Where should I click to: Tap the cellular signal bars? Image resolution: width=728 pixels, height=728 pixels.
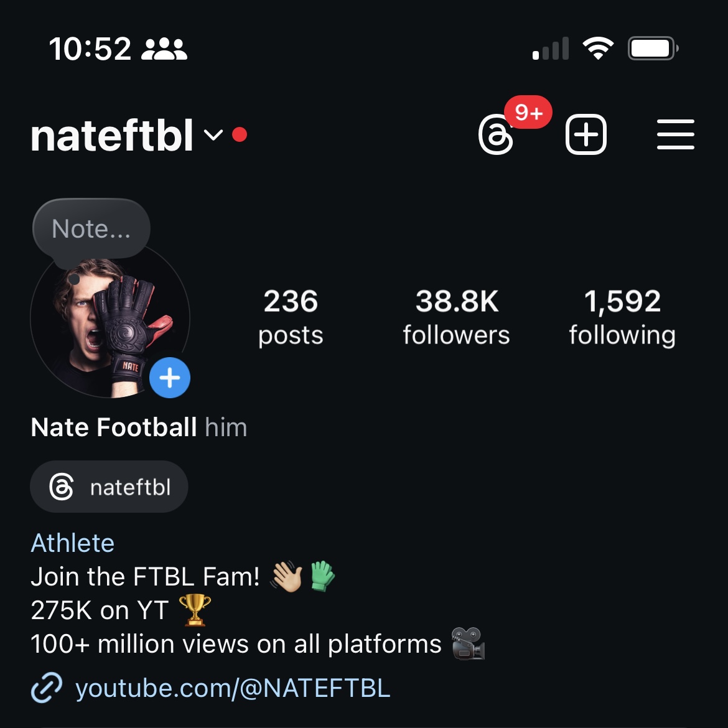point(551,49)
